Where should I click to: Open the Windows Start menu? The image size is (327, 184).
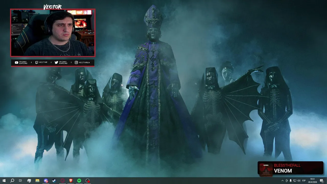click(x=4, y=181)
